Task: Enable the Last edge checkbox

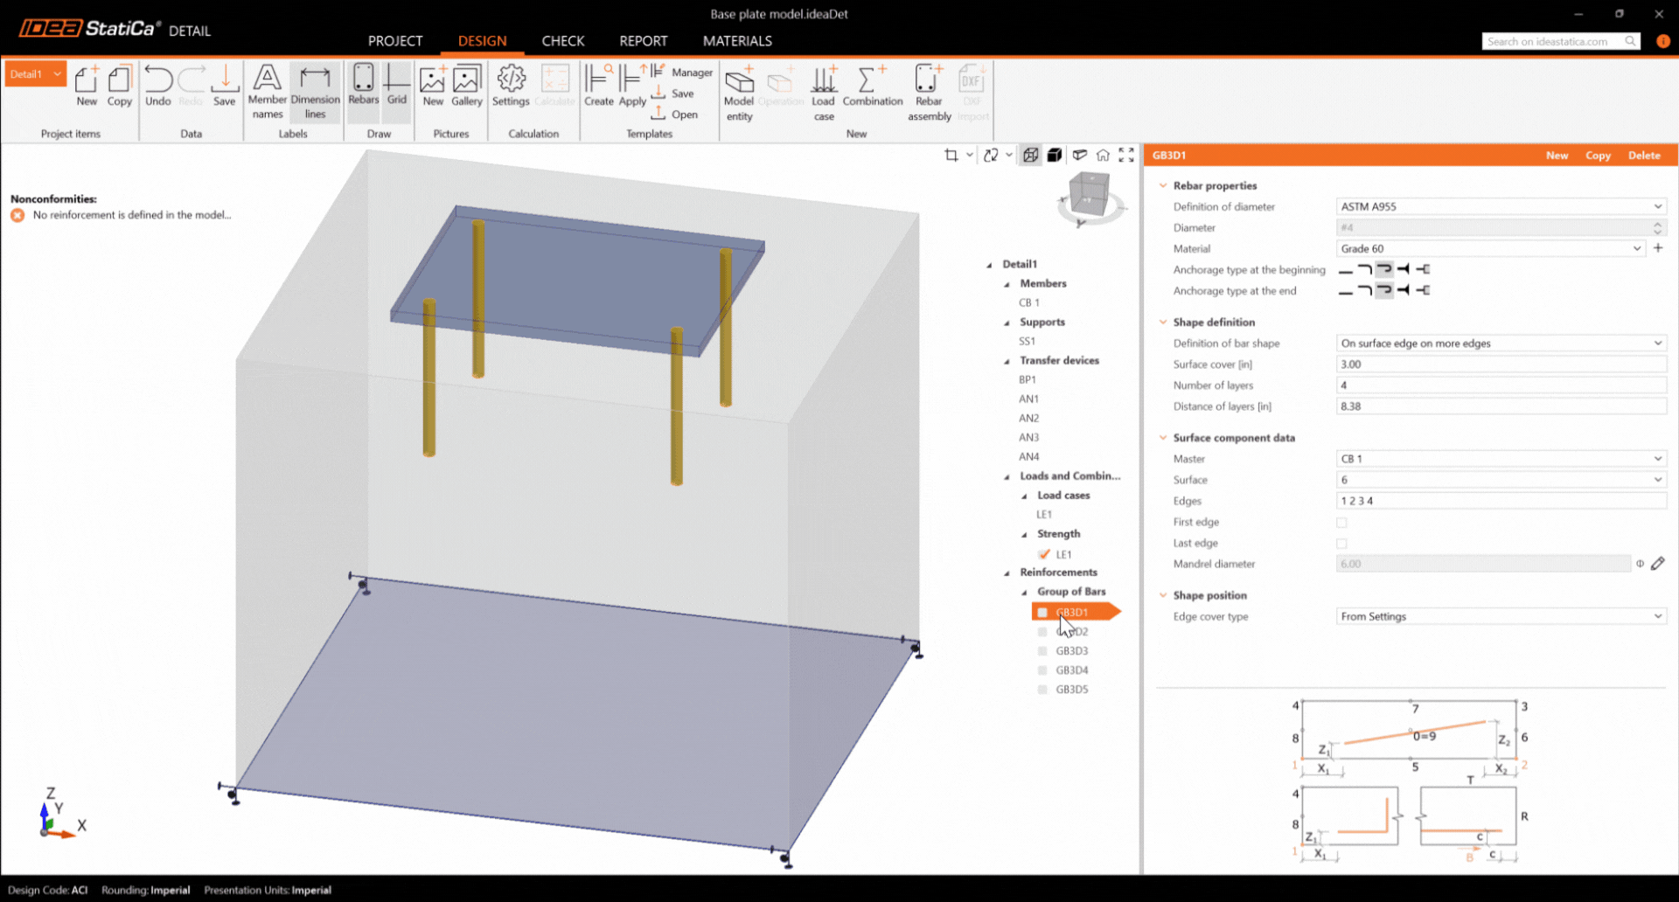Action: pyautogui.click(x=1341, y=544)
